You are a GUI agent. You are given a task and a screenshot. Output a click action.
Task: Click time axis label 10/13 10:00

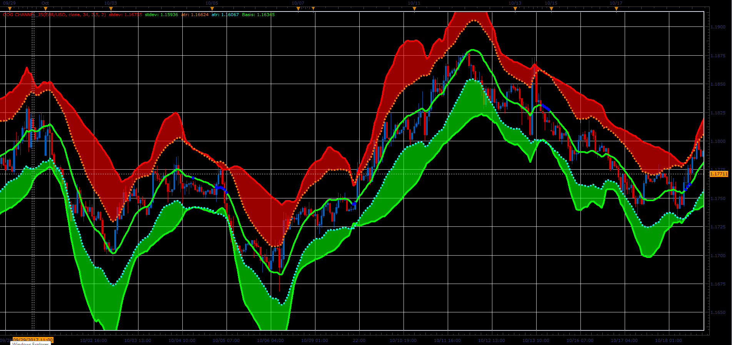coord(536,340)
